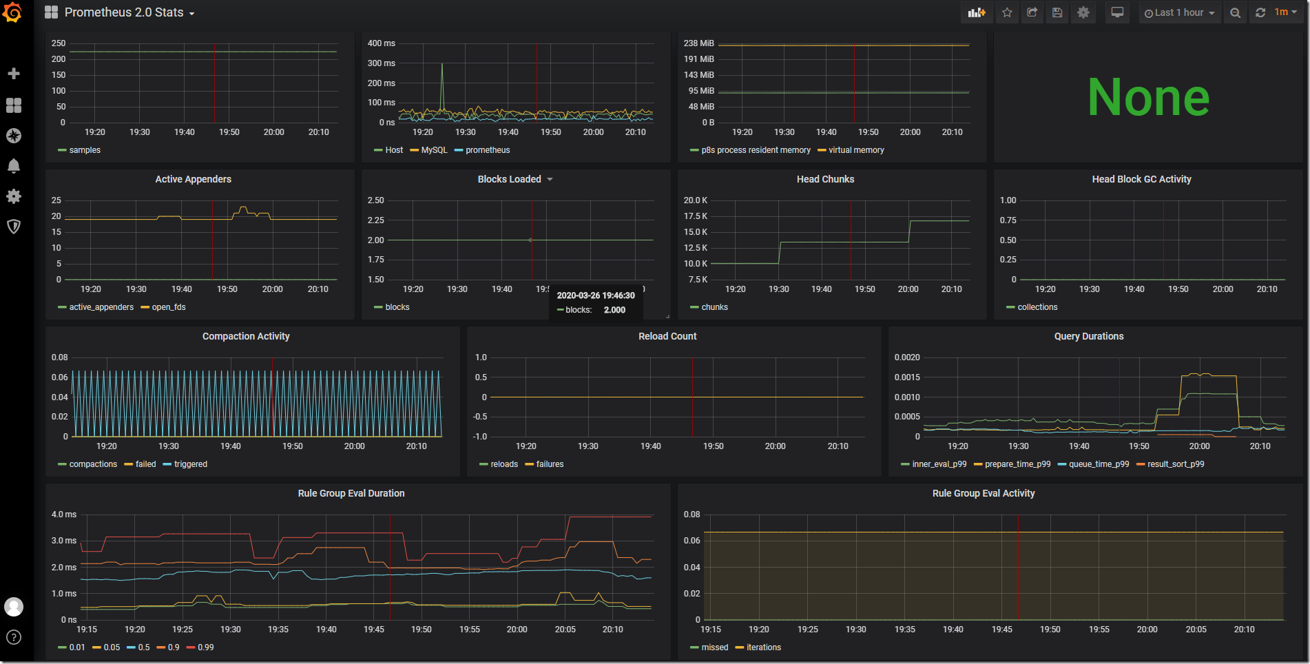Open Alerting bell icon in sidebar
The image size is (1310, 664).
click(x=14, y=166)
